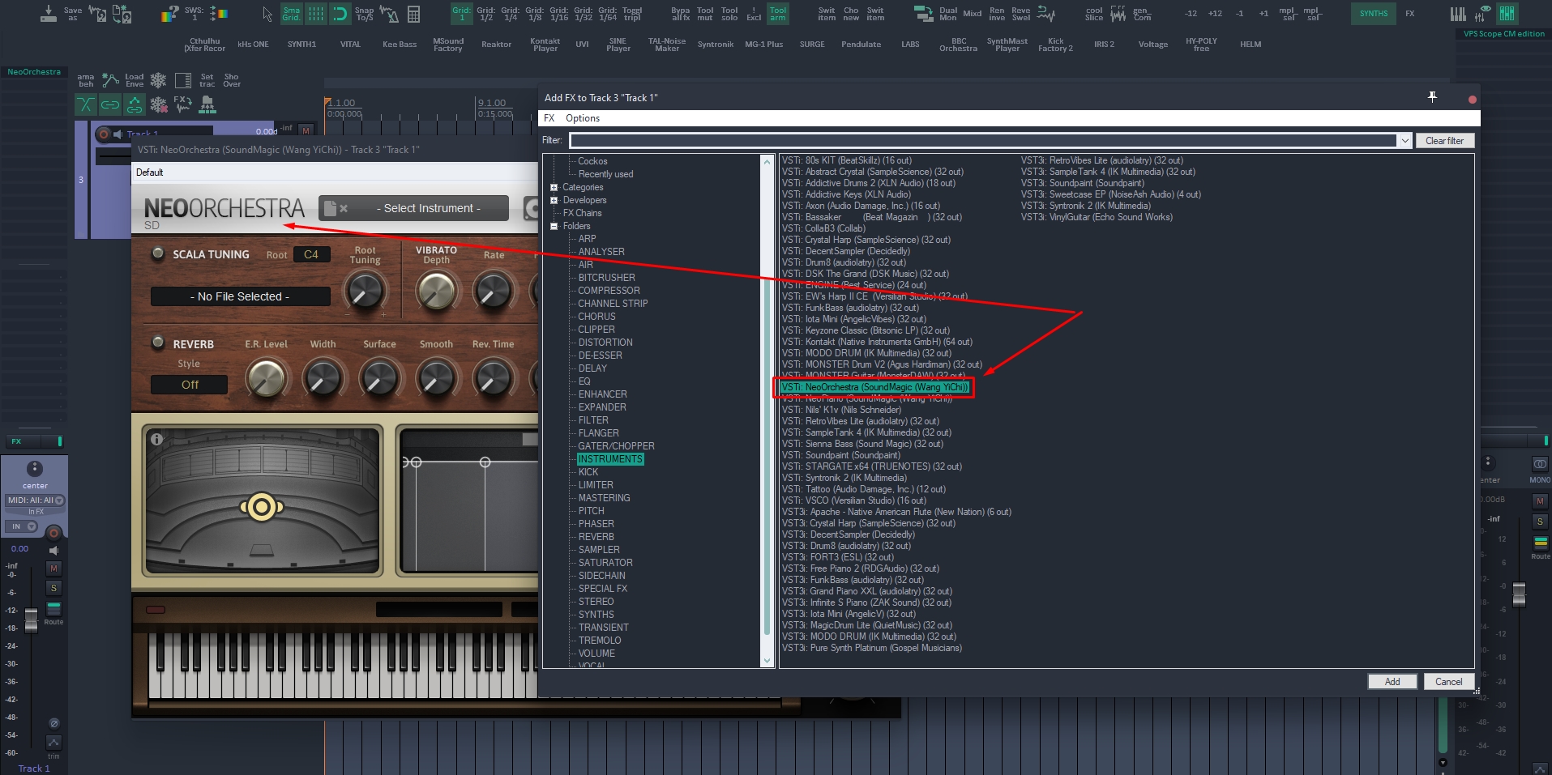Image resolution: width=1552 pixels, height=775 pixels.
Task: Click the mouse pointer tool icon
Action: point(267,14)
